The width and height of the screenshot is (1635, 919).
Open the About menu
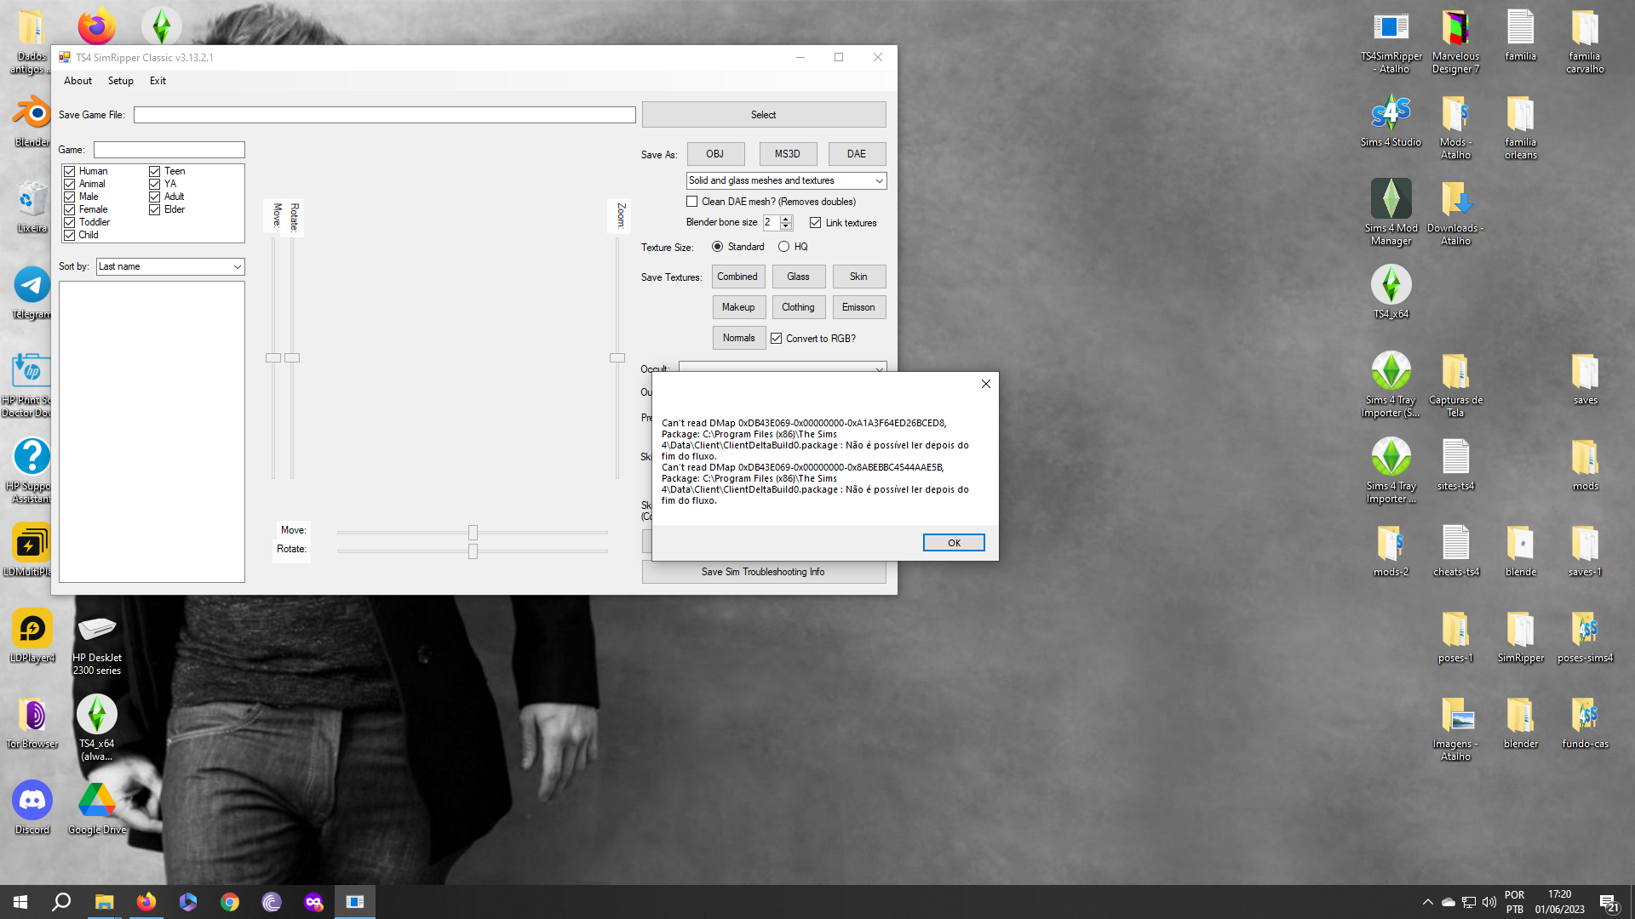click(77, 81)
